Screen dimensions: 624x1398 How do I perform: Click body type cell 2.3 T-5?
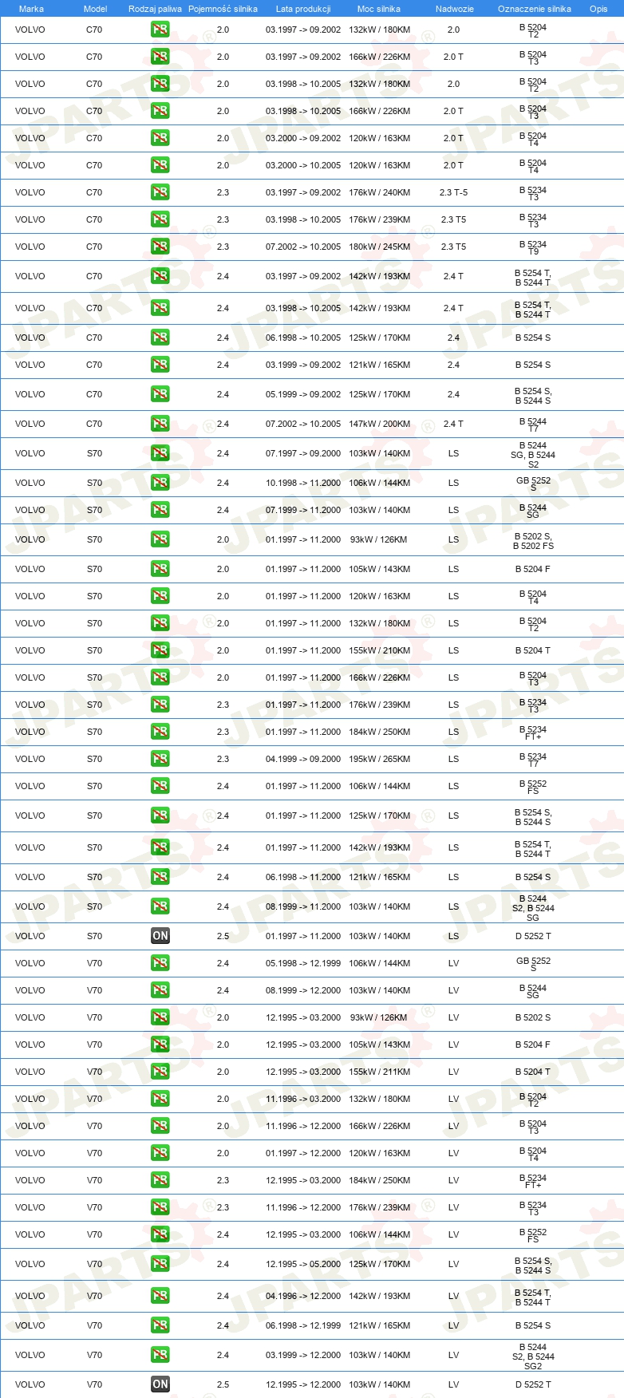453,192
